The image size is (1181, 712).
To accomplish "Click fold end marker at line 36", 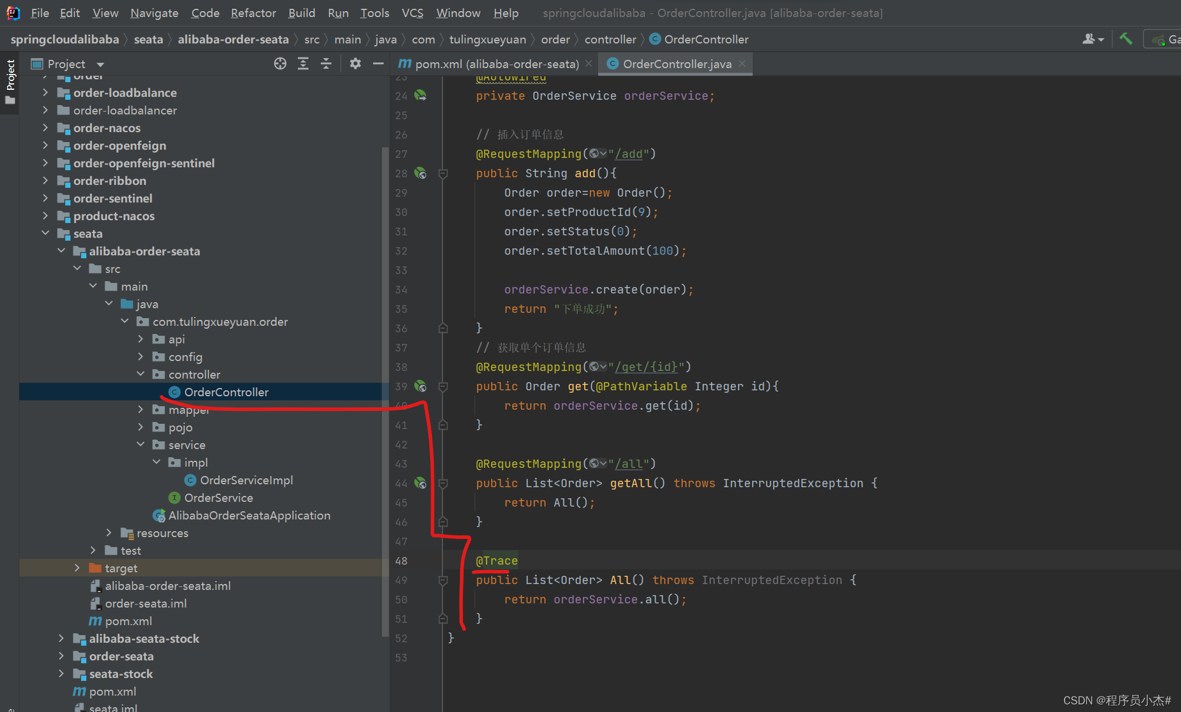I will point(443,328).
